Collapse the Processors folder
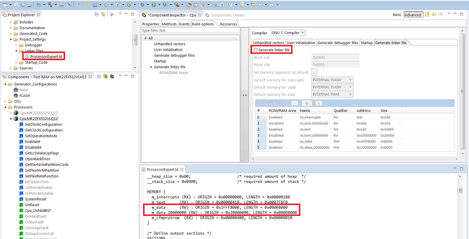The width and height of the screenshot is (469, 239). click(6, 107)
